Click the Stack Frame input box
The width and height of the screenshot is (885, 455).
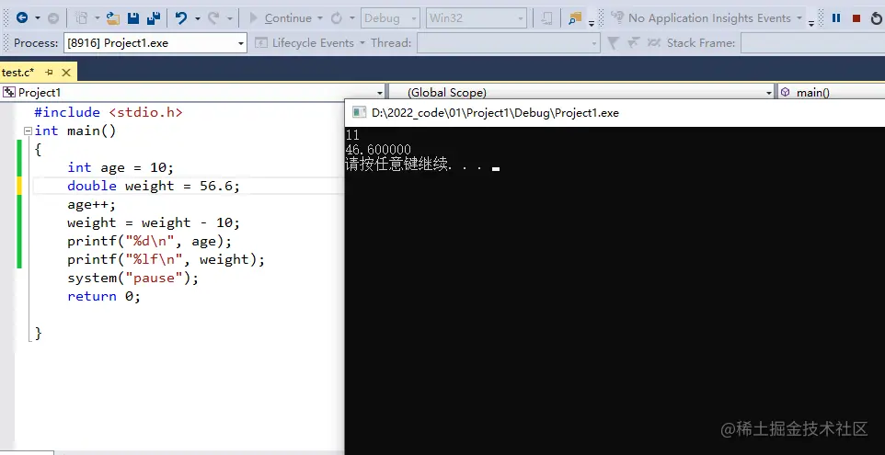click(812, 43)
